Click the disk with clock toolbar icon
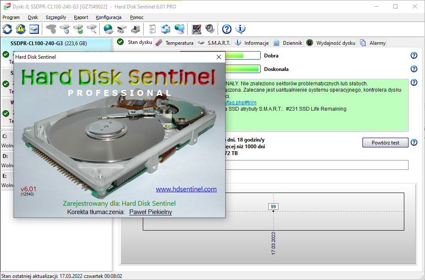This screenshot has height=280, width=425. [65, 29]
